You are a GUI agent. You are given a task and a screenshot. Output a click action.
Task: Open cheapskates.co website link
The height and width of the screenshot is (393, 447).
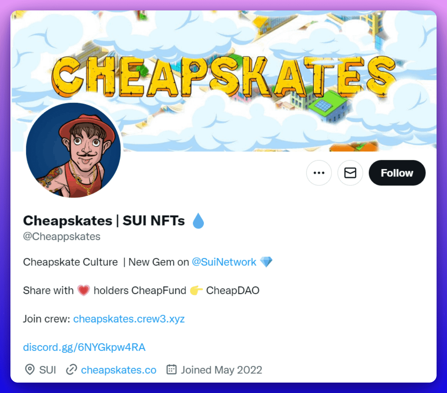tap(118, 370)
